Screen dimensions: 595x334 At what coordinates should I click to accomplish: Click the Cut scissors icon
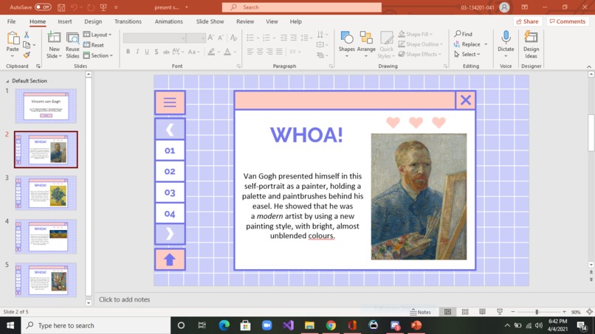coord(27,35)
